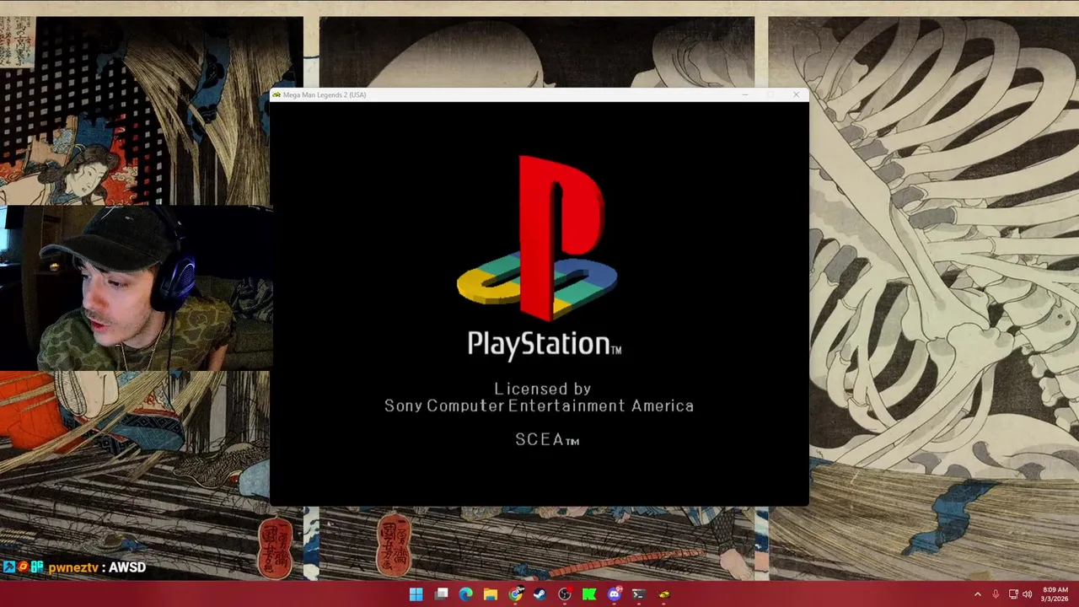
Task: Open the network status tray icon
Action: tap(1013, 594)
